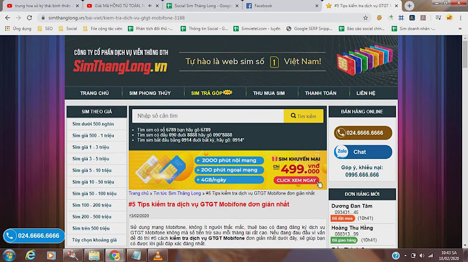Bookmark this page with the star icon
The image size is (468, 262).
(365, 18)
